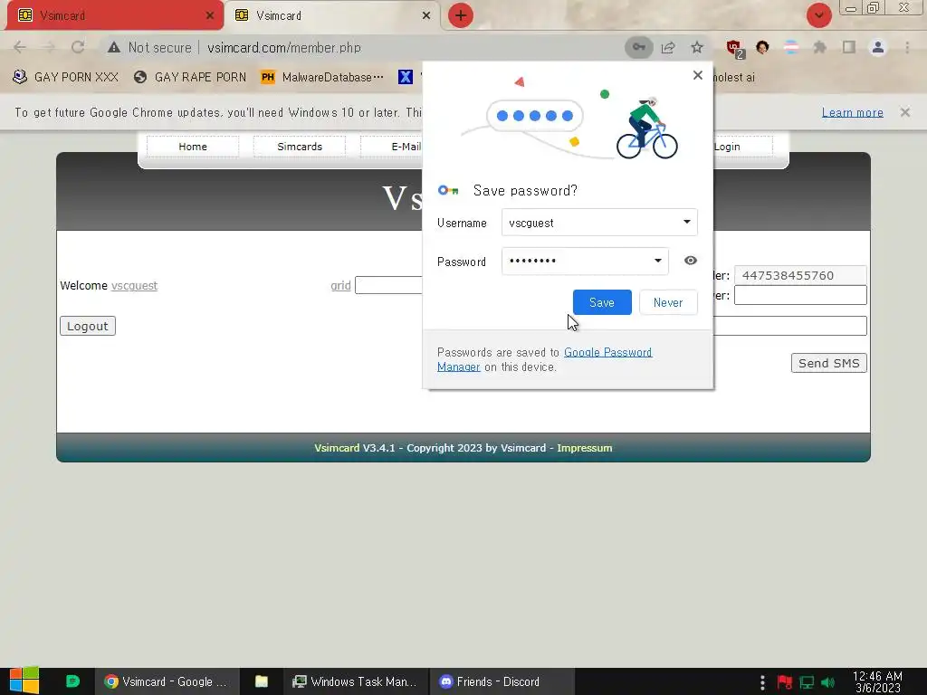Image resolution: width=927 pixels, height=695 pixels.
Task: Click the clock showing 12:46 AM
Action: pyautogui.click(x=877, y=681)
